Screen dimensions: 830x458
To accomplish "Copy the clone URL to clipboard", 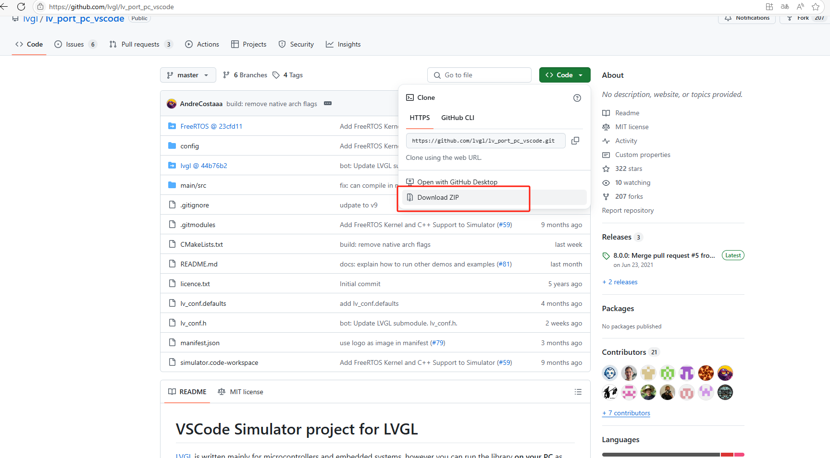I will 575,141.
